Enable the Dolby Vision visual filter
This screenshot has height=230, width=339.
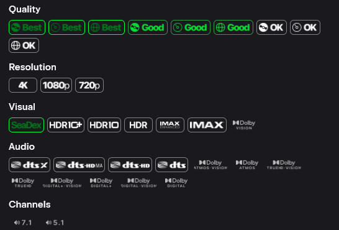[x=244, y=125]
